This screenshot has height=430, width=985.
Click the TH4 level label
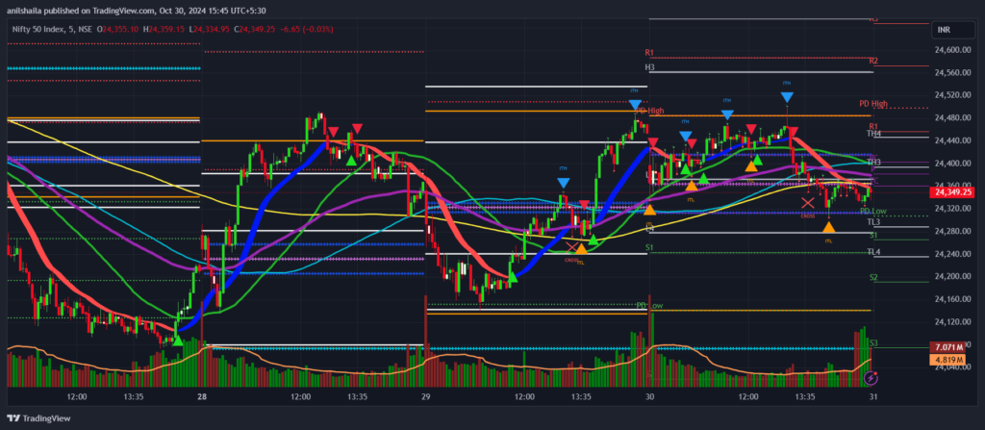tap(873, 134)
